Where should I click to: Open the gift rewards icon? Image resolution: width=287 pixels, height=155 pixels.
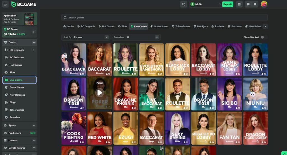pos(239,4)
